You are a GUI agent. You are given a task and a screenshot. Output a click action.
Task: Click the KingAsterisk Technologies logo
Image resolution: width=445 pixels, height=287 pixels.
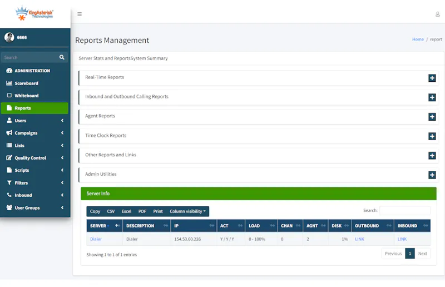pos(34,13)
